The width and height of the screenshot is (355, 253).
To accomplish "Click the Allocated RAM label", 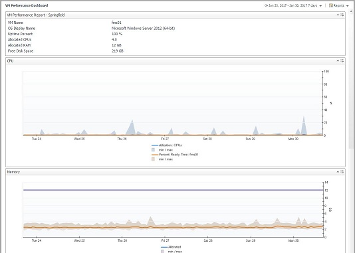I will tap(19, 45).
